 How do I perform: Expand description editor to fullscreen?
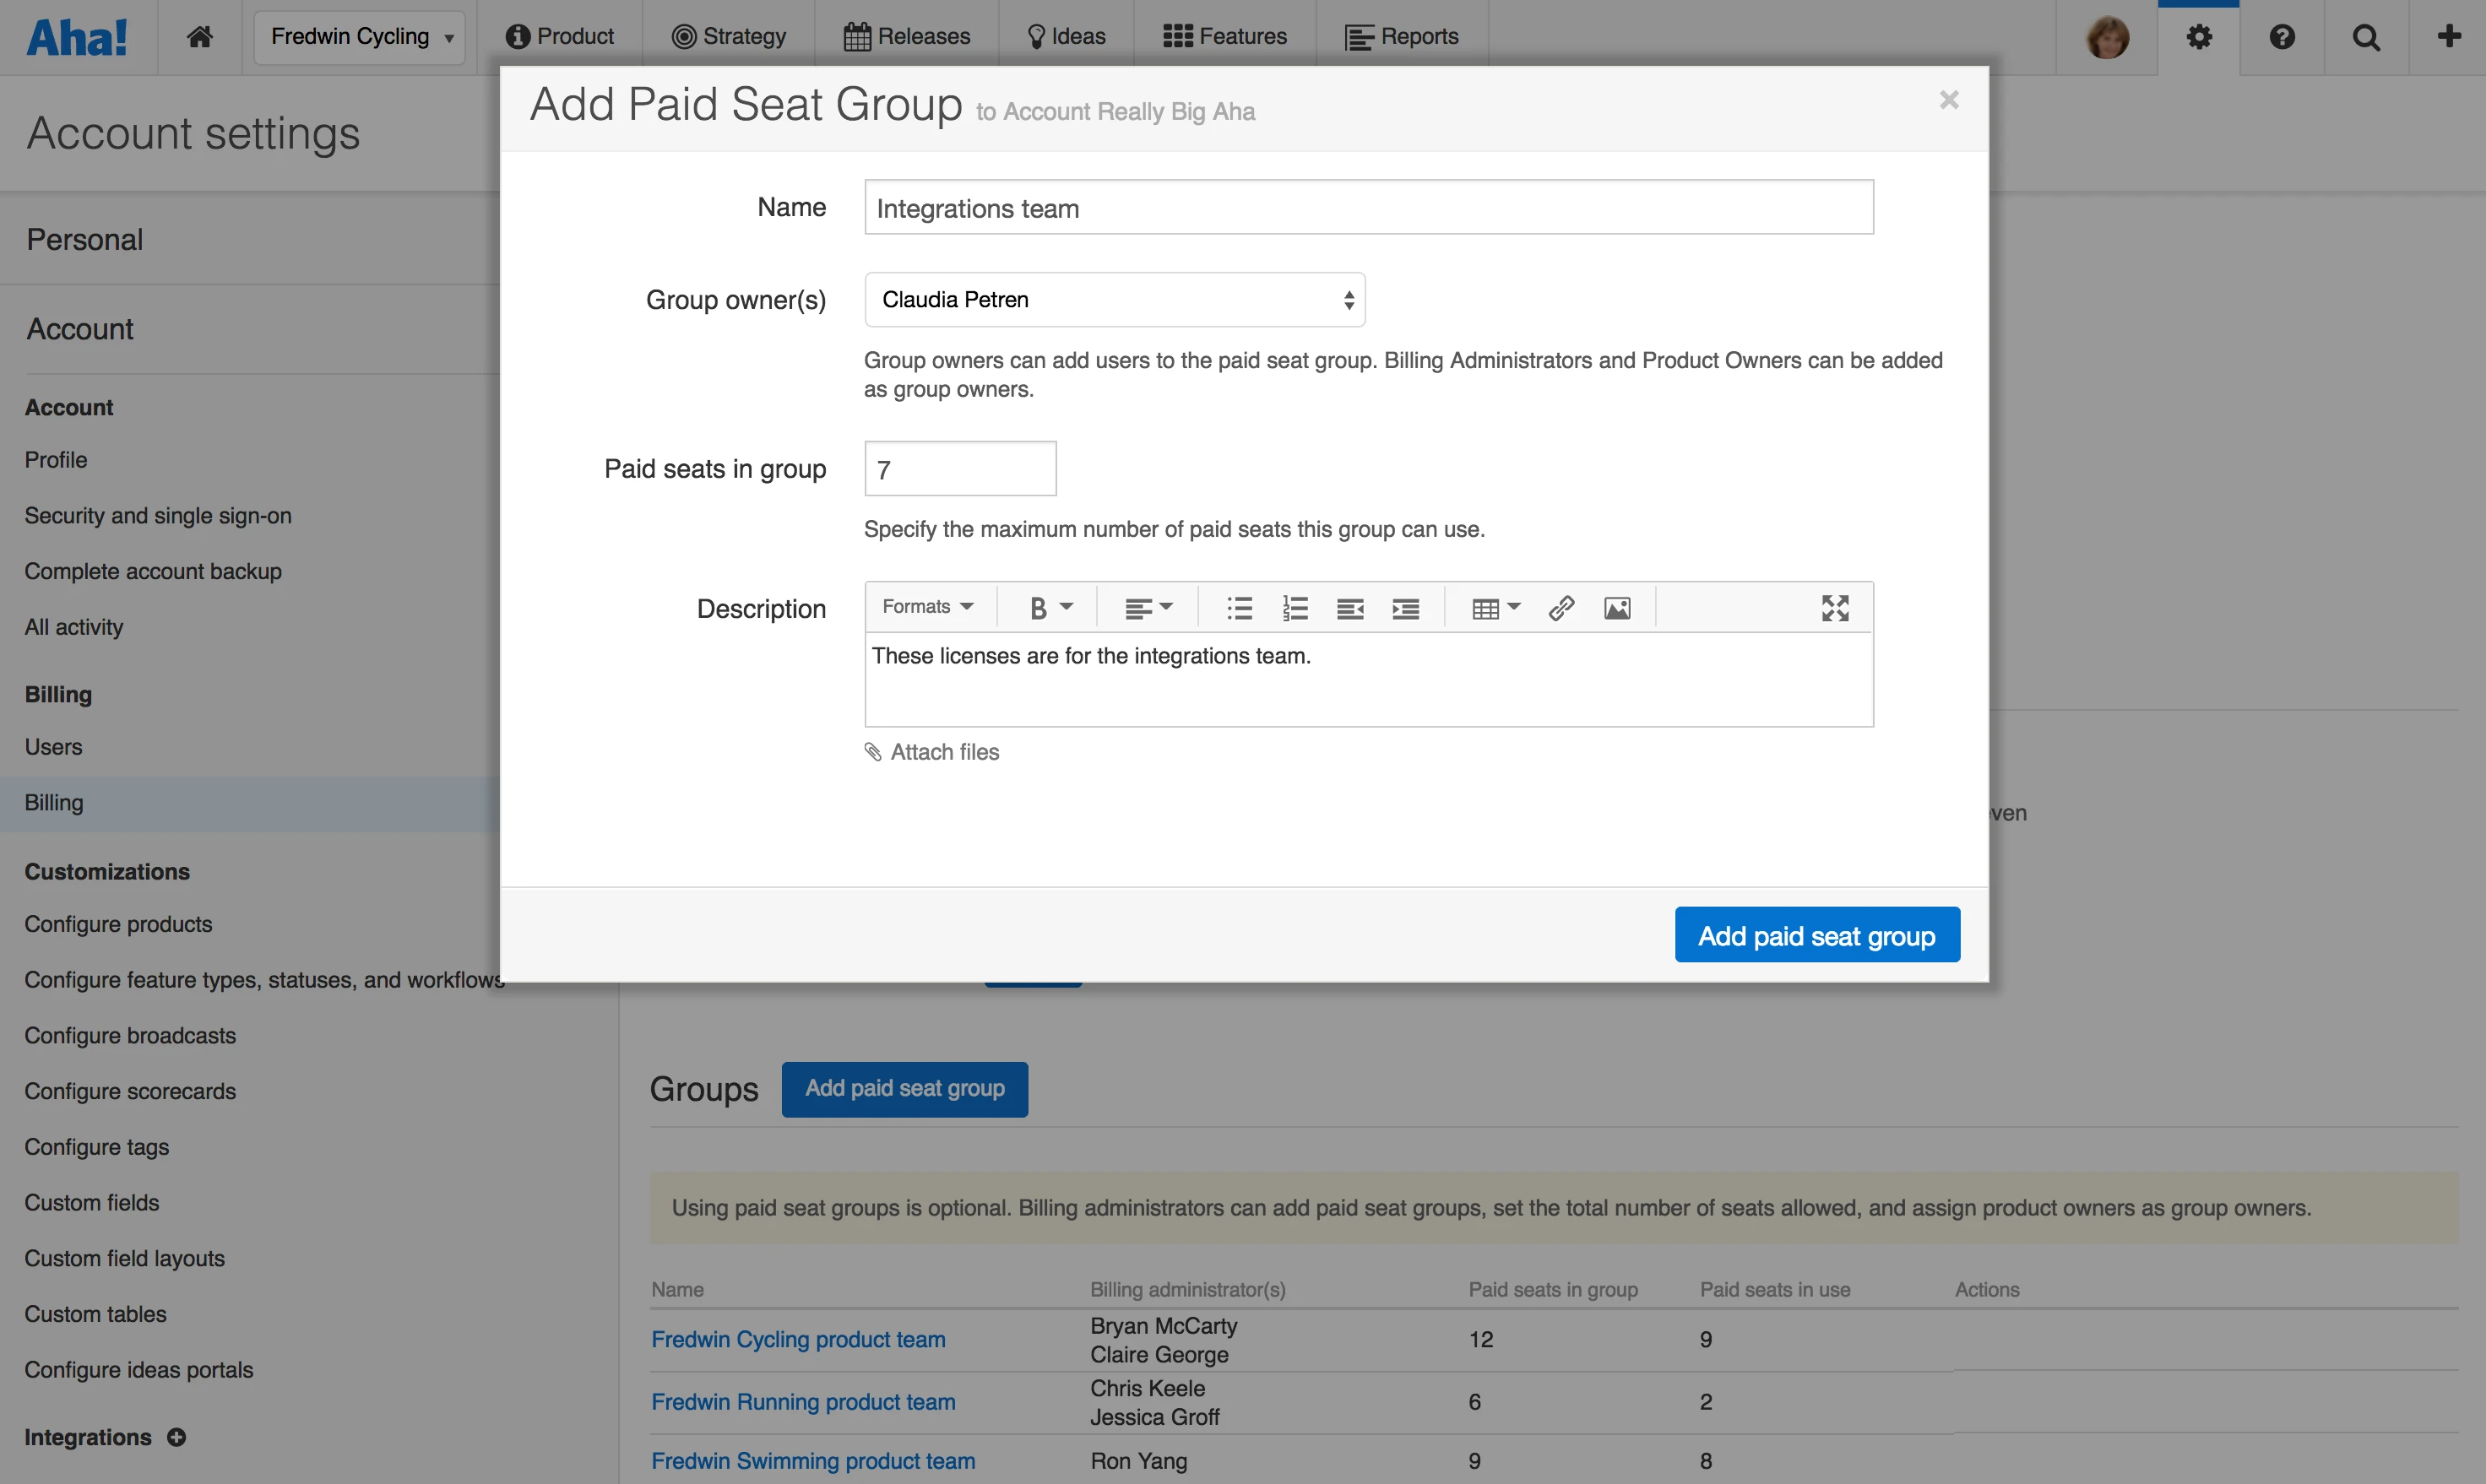coord(1835,607)
